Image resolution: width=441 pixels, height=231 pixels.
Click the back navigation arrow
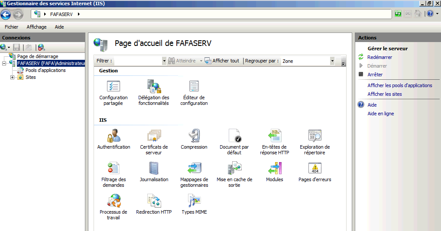[x=6, y=15]
